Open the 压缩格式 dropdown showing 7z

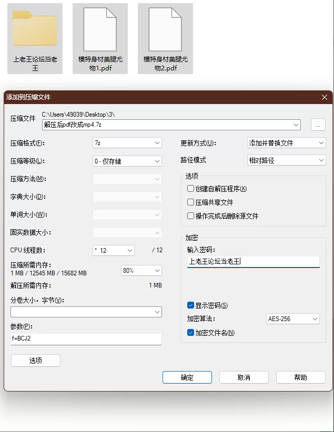pyautogui.click(x=127, y=143)
